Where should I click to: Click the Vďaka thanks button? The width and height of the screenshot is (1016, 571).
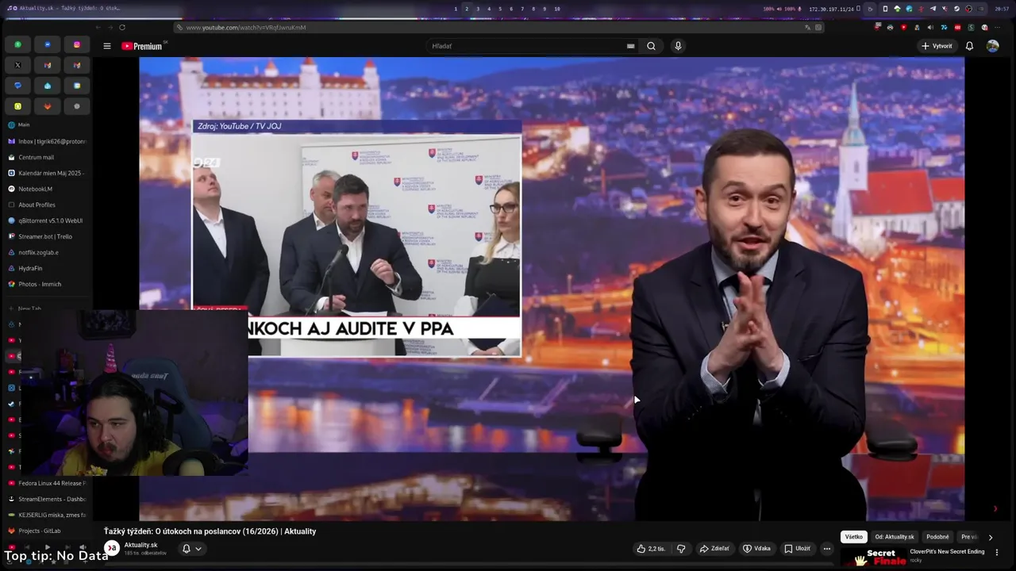[756, 548]
